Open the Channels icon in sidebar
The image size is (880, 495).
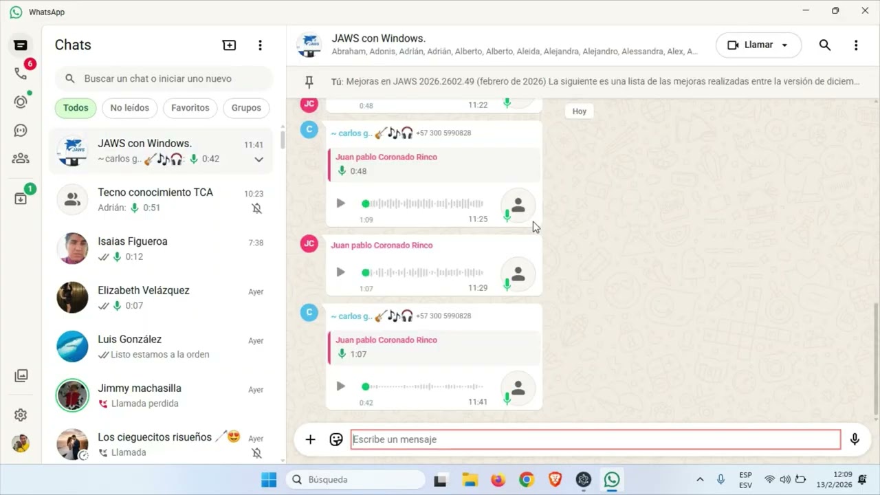[x=21, y=131]
